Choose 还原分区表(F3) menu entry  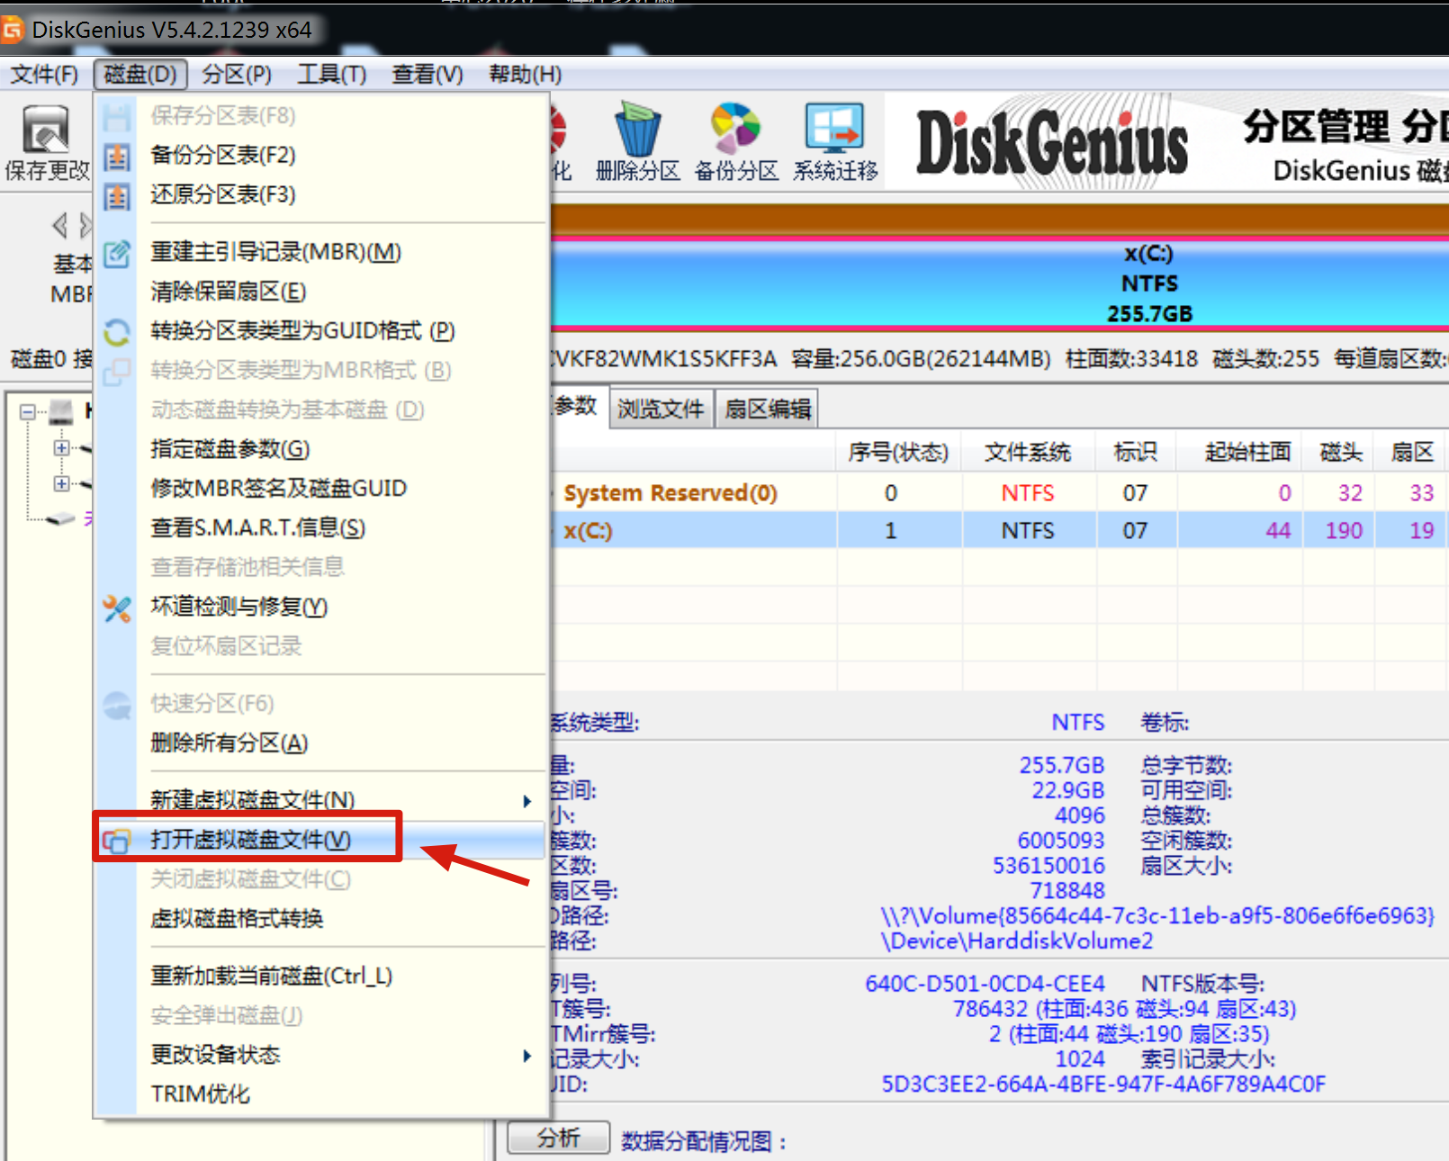pyautogui.click(x=322, y=195)
